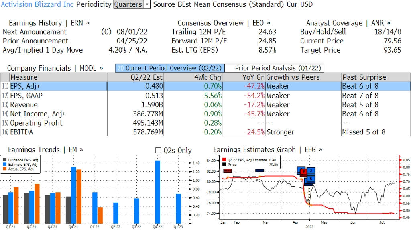
Task: Click the Q4'22 blue estimate bar
Action: tap(157, 192)
